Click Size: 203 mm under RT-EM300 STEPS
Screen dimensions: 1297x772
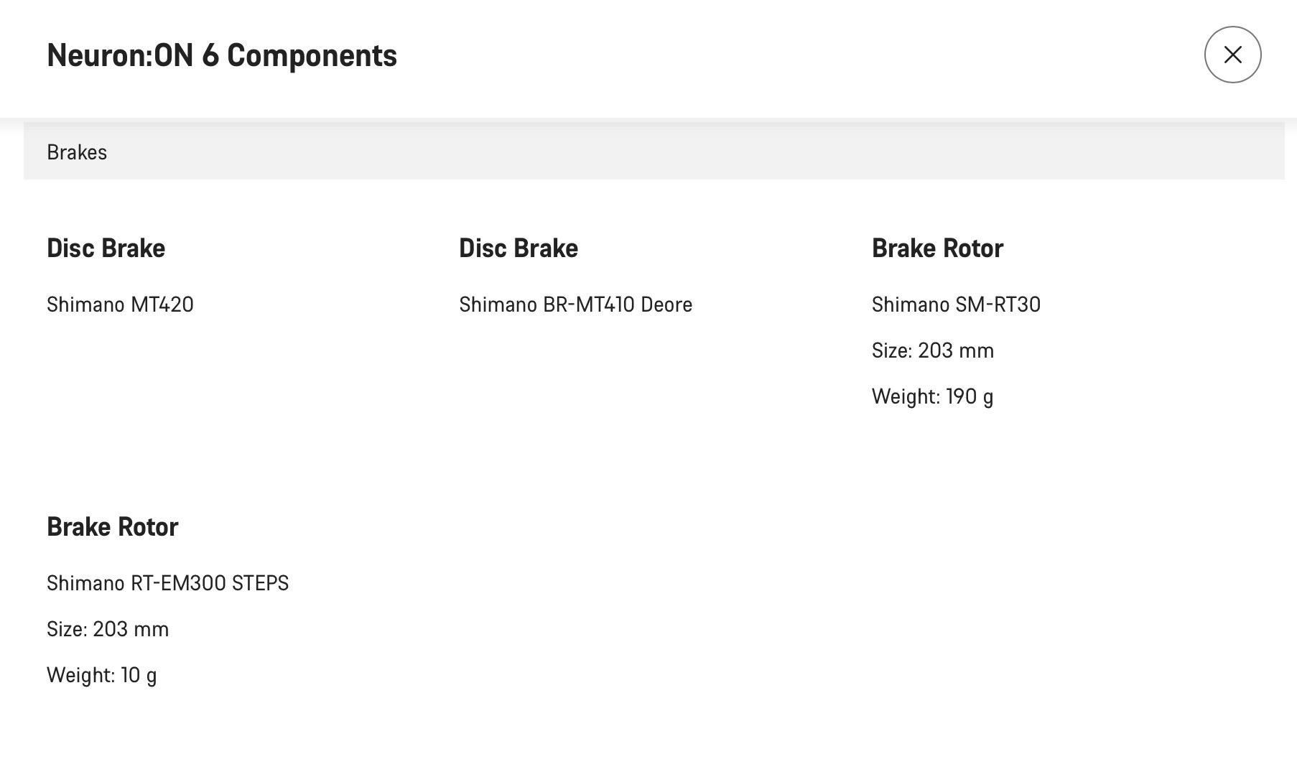(x=108, y=629)
